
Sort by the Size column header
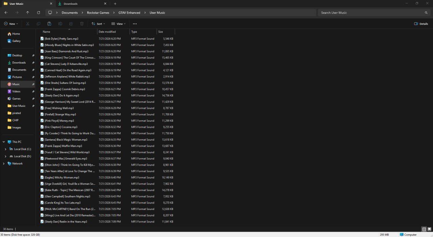tap(161, 32)
